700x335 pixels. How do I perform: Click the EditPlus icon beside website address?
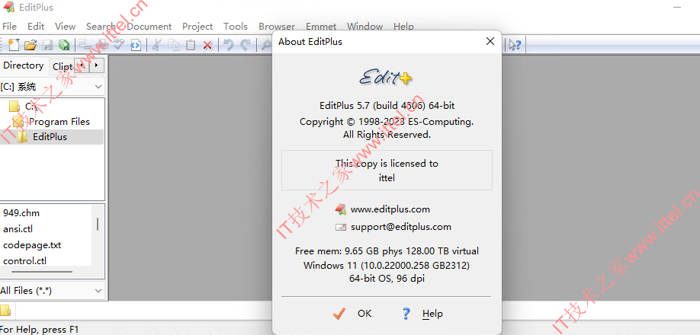point(341,209)
